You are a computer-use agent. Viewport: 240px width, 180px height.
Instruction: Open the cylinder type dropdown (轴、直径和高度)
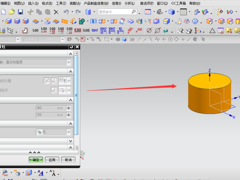(69, 62)
